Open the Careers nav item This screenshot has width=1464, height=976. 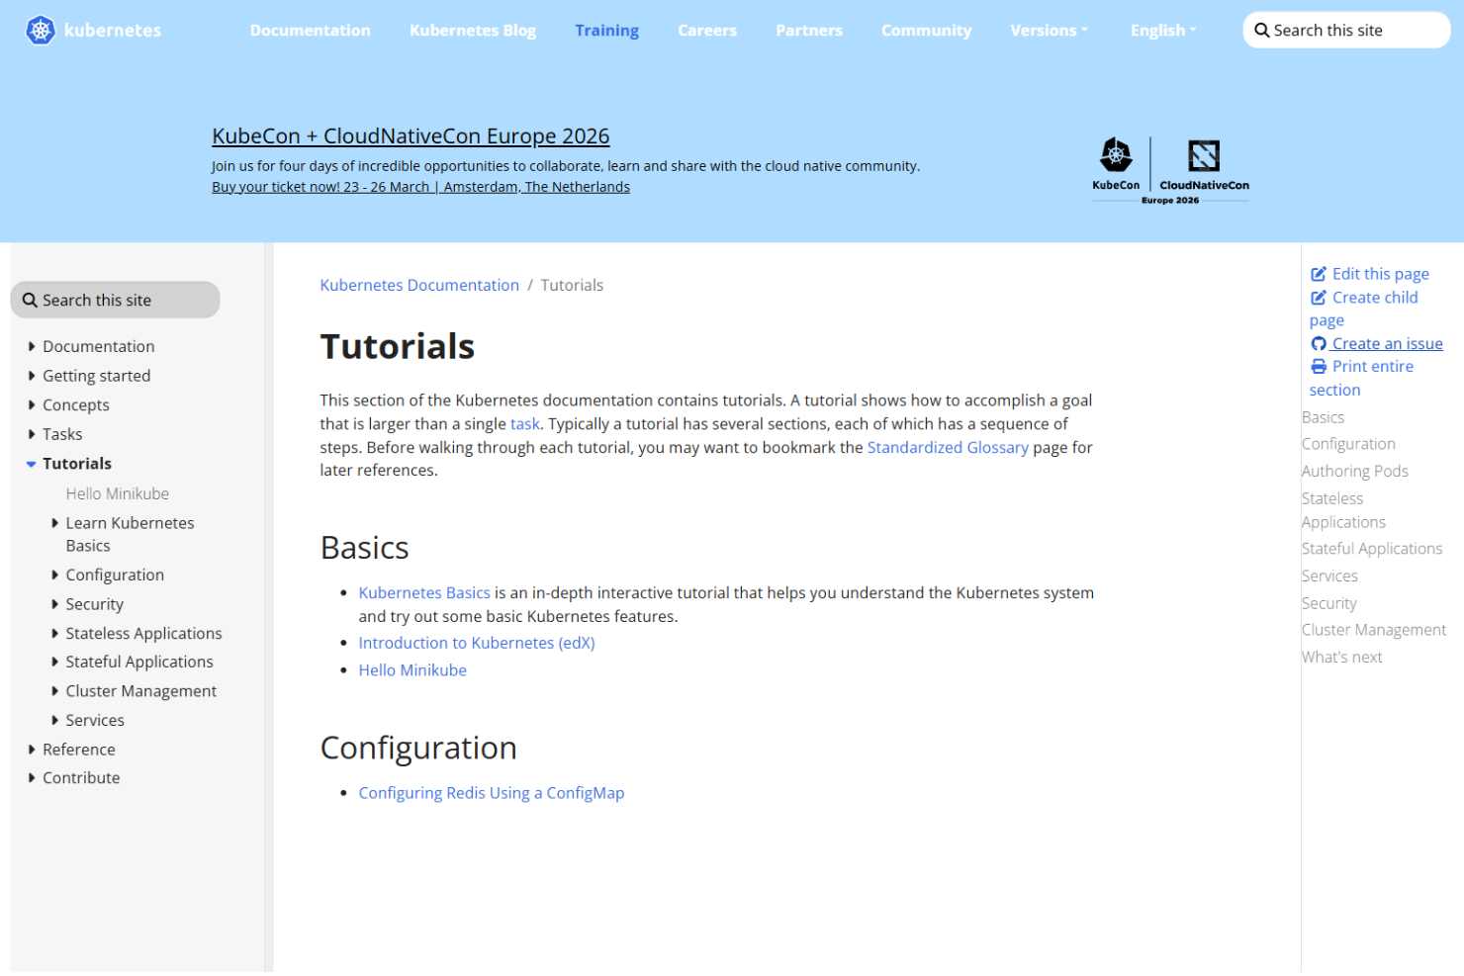pos(707,31)
